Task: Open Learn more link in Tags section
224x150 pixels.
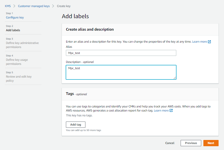Action: point(161,110)
